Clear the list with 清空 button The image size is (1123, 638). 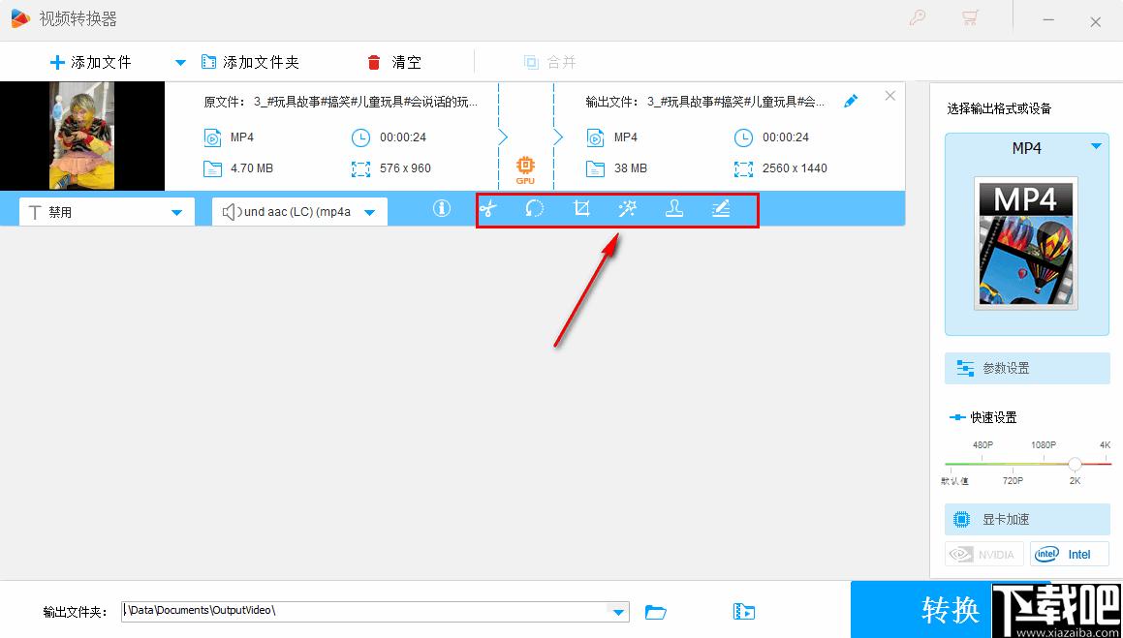394,62
